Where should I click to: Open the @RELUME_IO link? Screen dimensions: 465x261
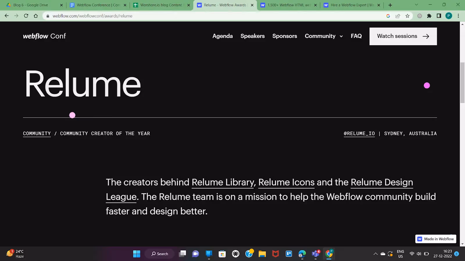tap(359, 133)
